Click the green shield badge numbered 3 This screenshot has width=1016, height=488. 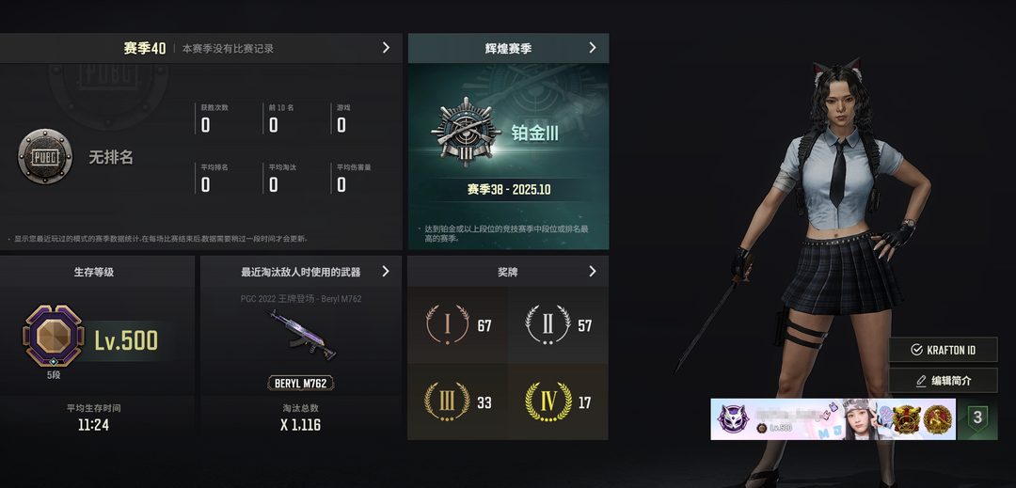click(977, 417)
